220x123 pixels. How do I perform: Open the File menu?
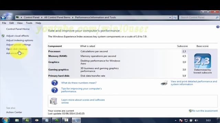[x=4, y=23]
